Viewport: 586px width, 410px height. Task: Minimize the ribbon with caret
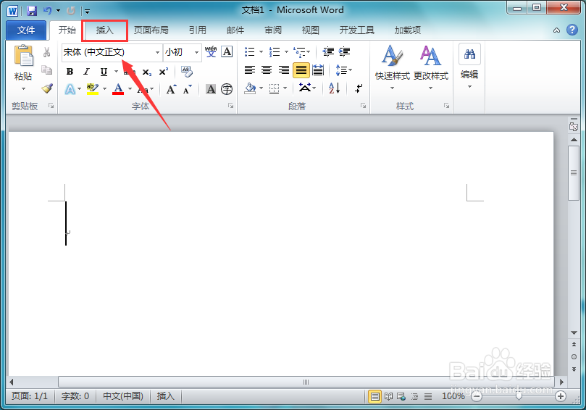556,30
